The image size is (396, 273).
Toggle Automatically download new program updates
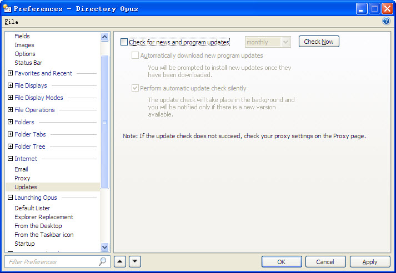coord(135,55)
